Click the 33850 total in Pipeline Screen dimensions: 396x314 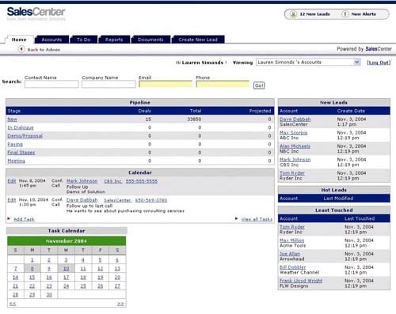tap(194, 119)
